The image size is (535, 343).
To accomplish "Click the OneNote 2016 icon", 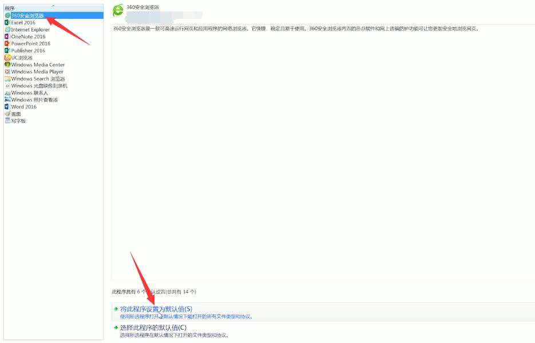I will (x=7, y=37).
